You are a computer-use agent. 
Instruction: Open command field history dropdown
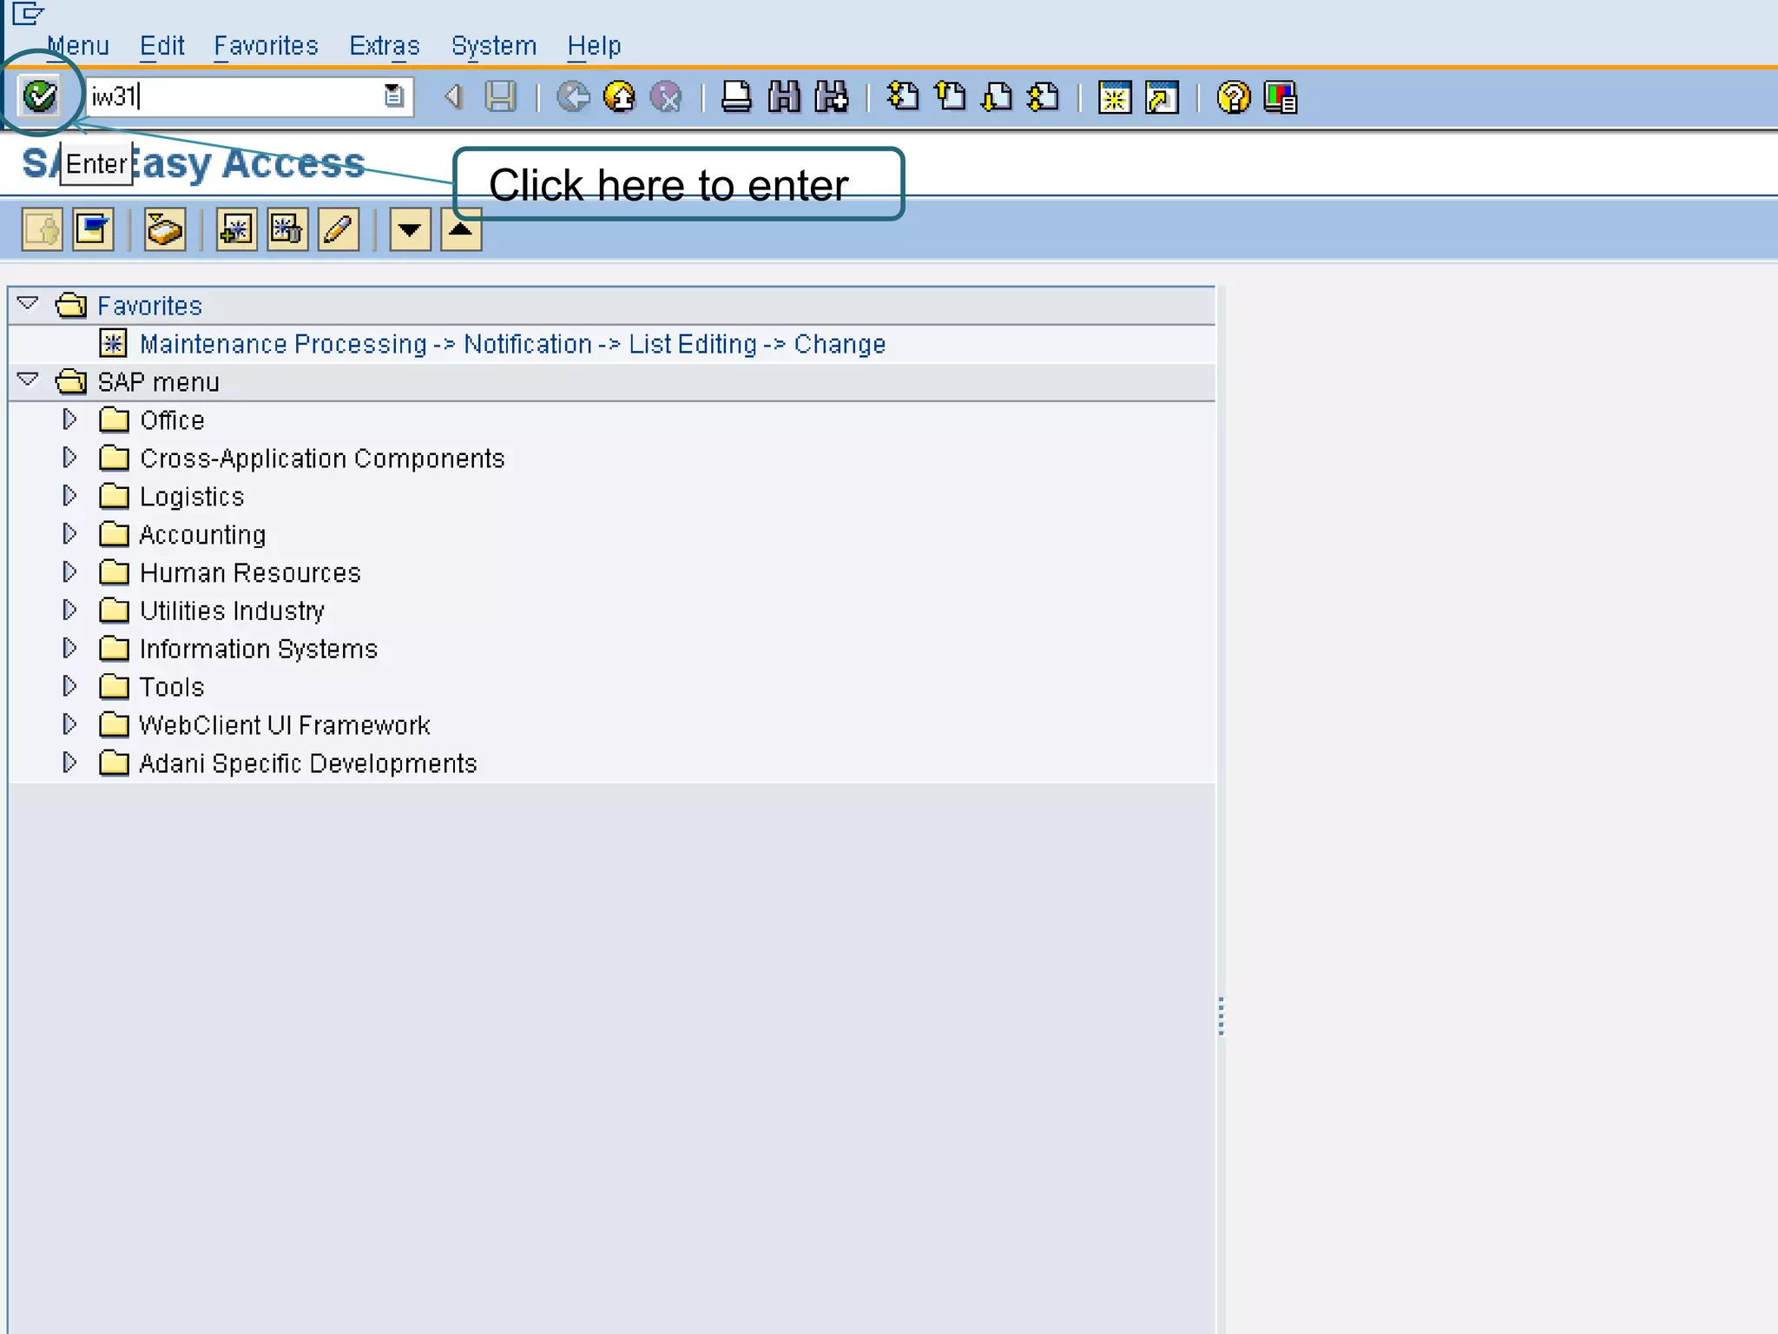coord(394,96)
